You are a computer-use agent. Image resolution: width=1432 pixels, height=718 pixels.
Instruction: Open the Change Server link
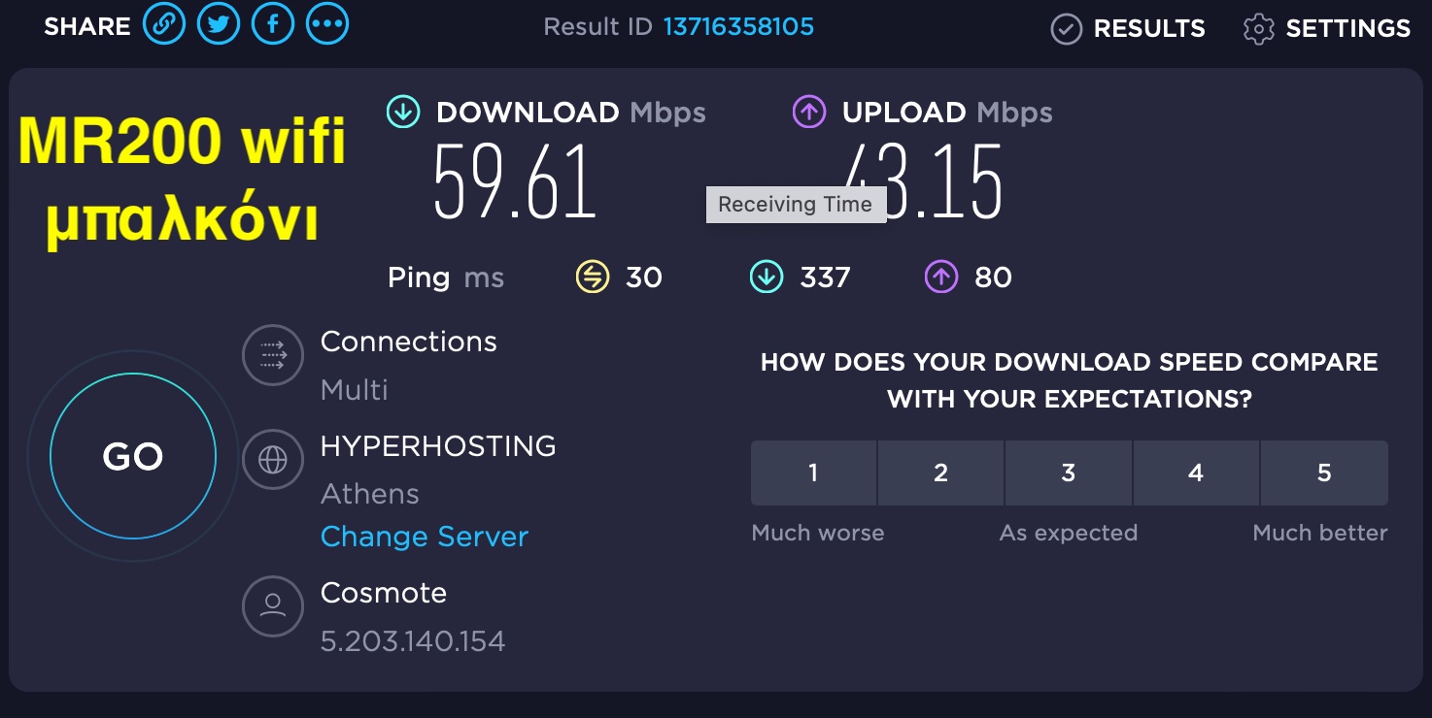pyautogui.click(x=425, y=537)
